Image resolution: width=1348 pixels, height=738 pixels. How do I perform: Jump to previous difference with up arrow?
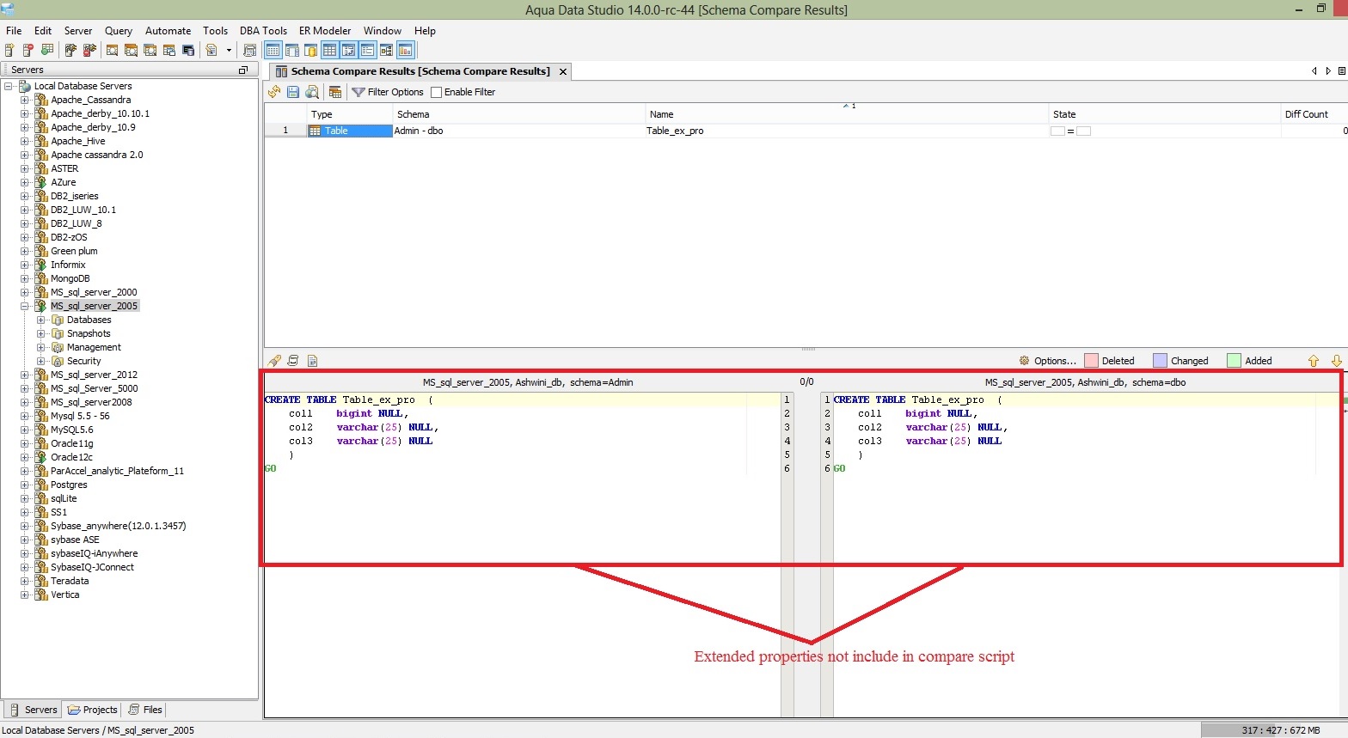(1313, 361)
